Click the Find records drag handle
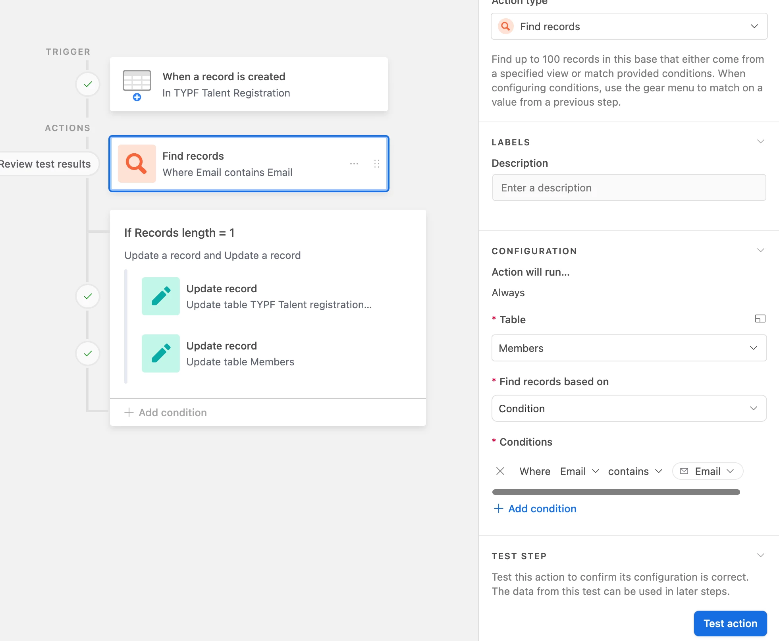Image resolution: width=779 pixels, height=641 pixels. coord(376,164)
